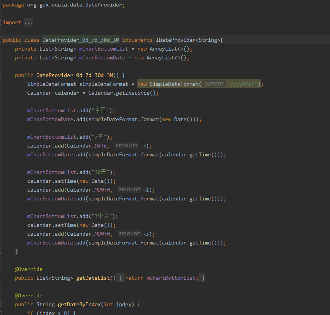Collapse the constructor with its fold arrow
Viewport: 330px width, 315px height.
click(2, 75)
